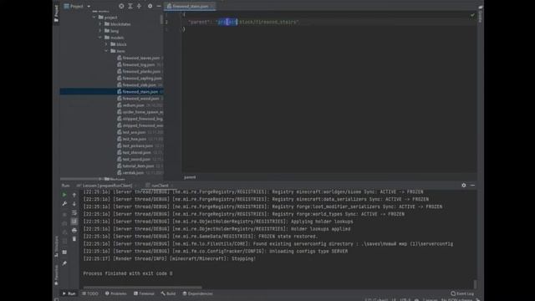535x301 pixels.
Task: Click the Rerun green play icon
Action: [64, 195]
